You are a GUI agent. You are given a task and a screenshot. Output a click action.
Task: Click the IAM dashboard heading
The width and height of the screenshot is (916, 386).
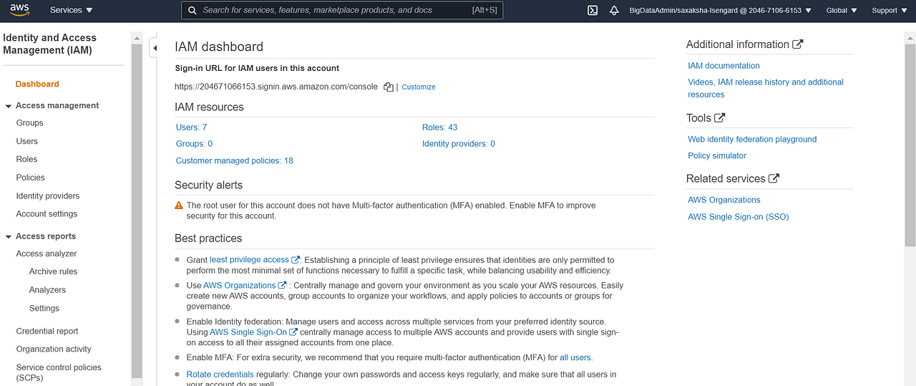tap(219, 47)
